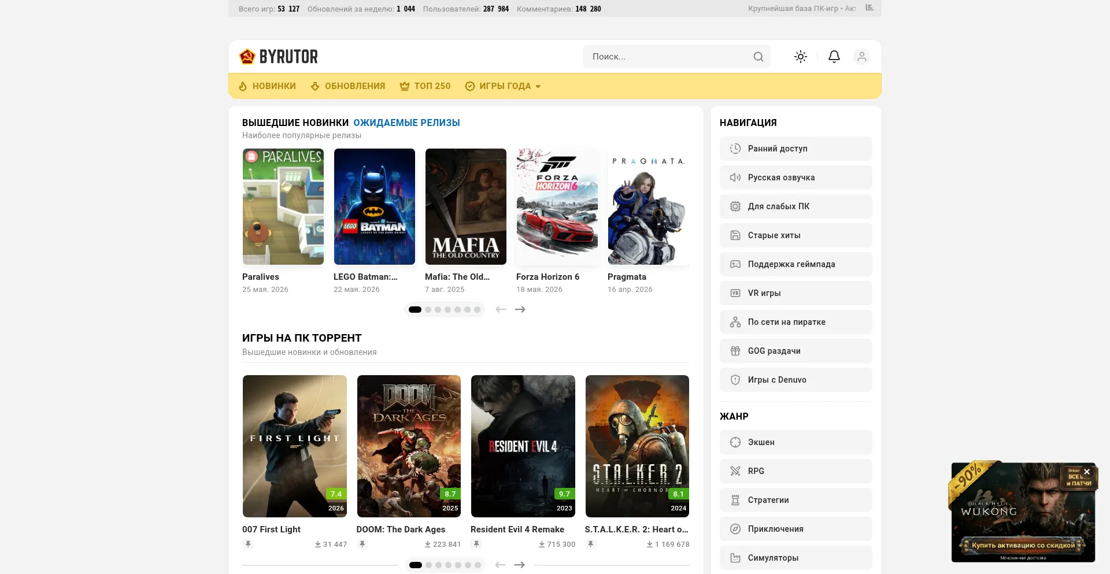Image resolution: width=1110 pixels, height=574 pixels.
Task: Click the pin icon under S.T.A.L.K.E.R. 2
Action: [591, 544]
